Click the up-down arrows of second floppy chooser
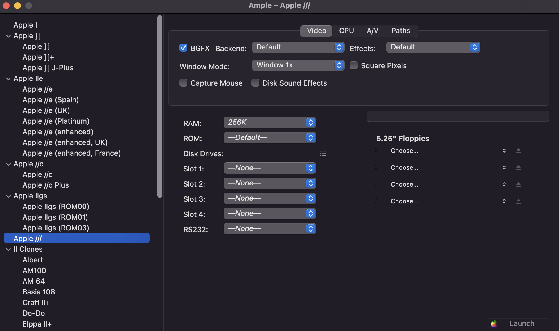The width and height of the screenshot is (559, 331). pyautogui.click(x=504, y=168)
